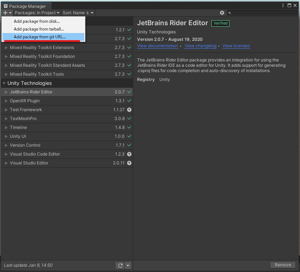Expand Version Control versions arrow
The image size is (300, 272).
6,145
